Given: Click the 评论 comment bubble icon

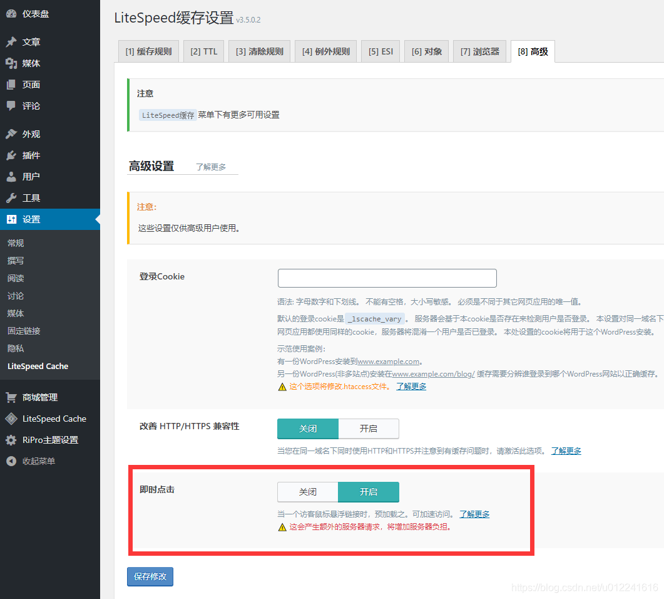Looking at the screenshot, I should pos(11,105).
